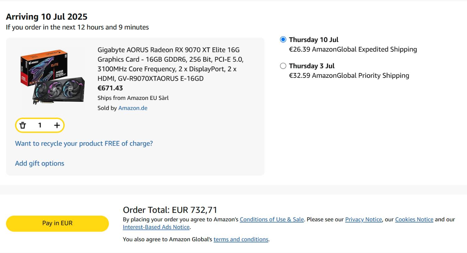The image size is (467, 253).
Task: Increase quantity with the plus icon
Action: [57, 125]
